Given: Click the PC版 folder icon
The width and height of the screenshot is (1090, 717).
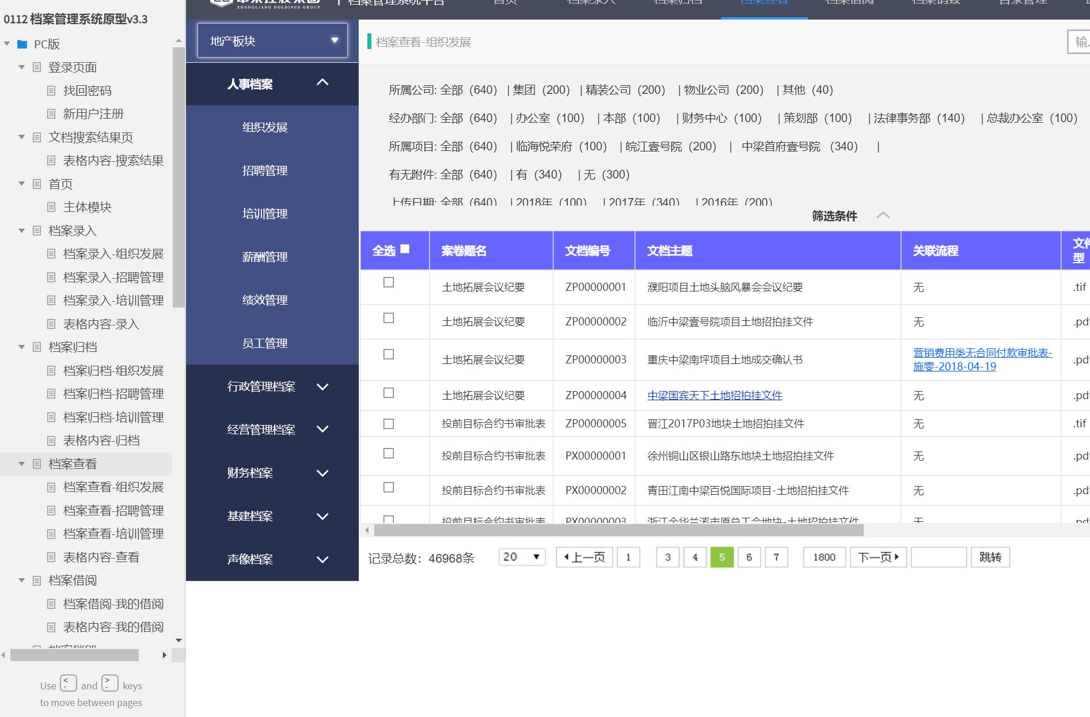Looking at the screenshot, I should pyautogui.click(x=22, y=44).
